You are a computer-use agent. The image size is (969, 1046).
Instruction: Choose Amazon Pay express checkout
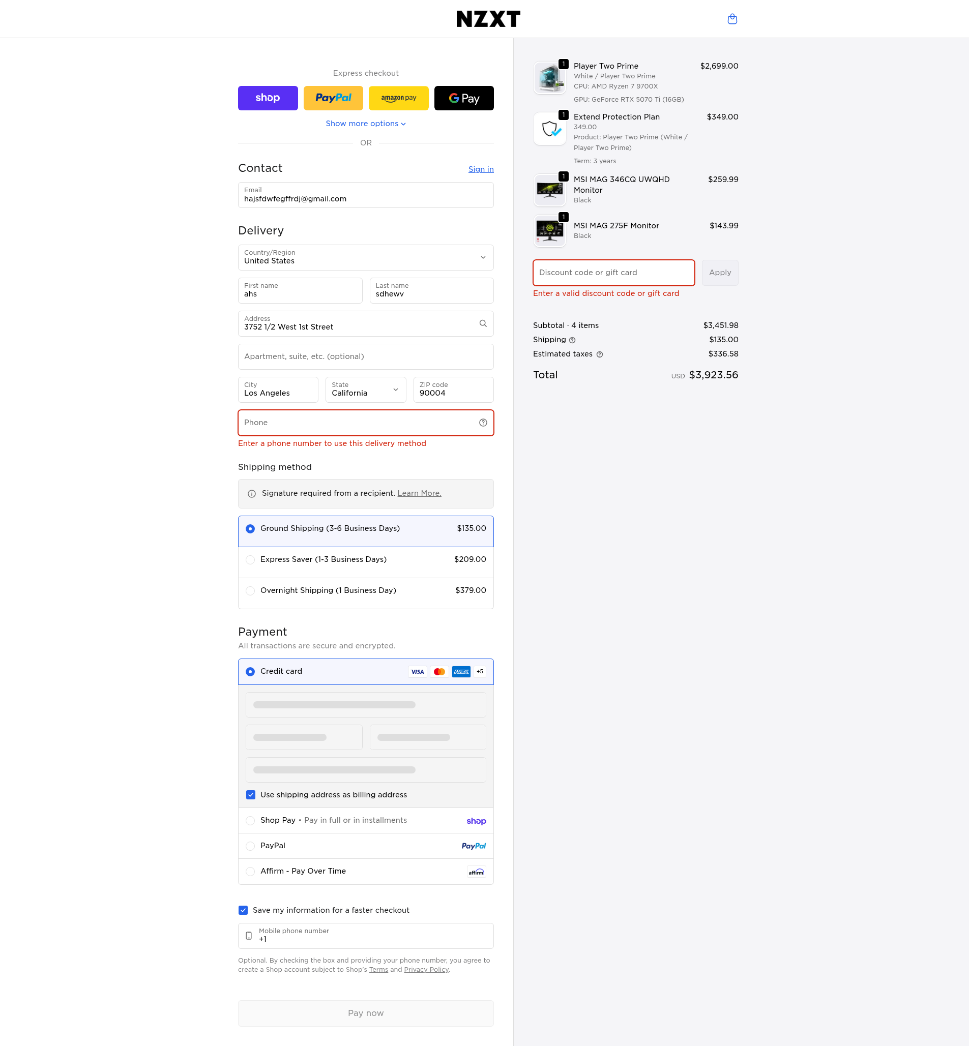coord(398,98)
